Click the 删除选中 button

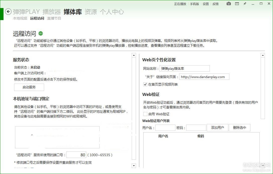(x=240, y=128)
